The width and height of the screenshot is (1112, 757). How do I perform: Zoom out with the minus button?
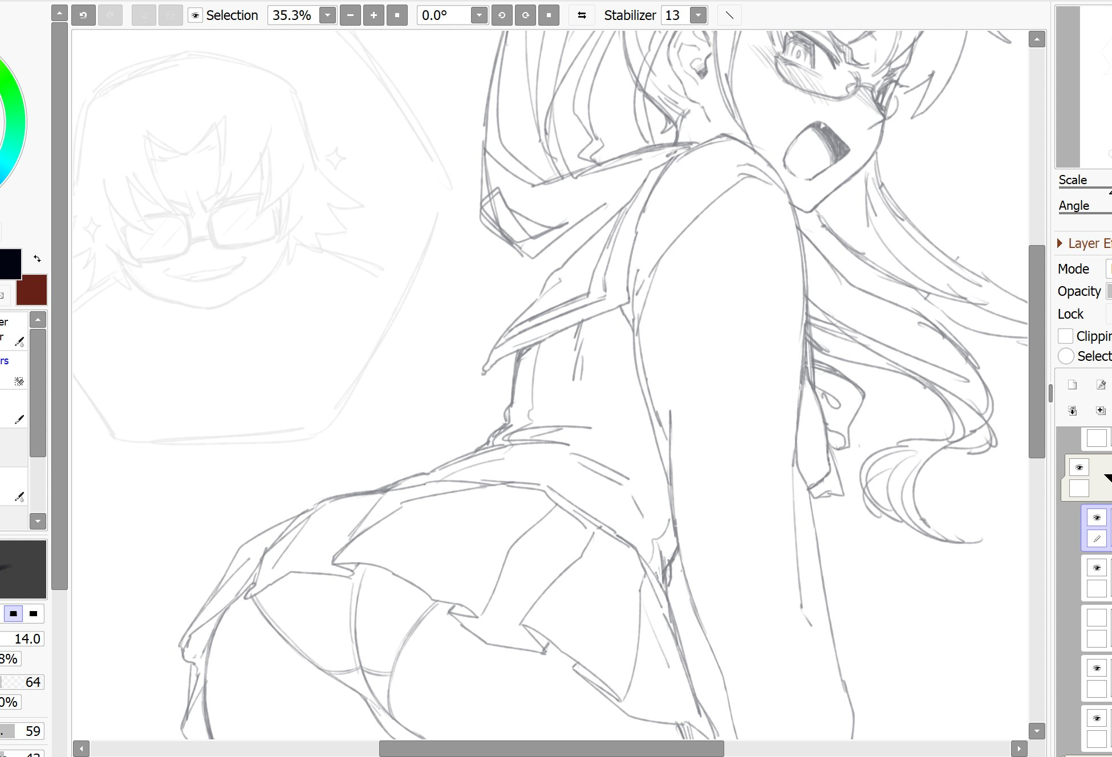pos(350,15)
